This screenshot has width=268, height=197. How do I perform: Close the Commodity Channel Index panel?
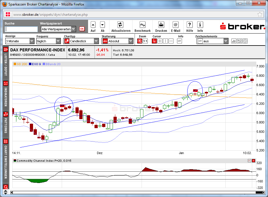tap(253, 161)
